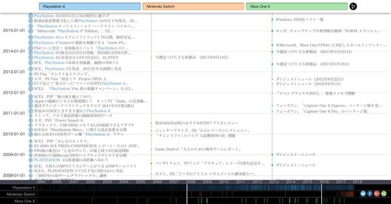The image size is (391, 204).
Task: Share the timeline on Google Plus
Action: click(377, 193)
